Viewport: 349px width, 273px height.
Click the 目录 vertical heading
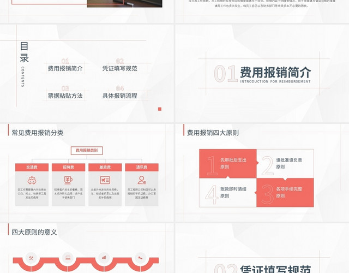(x=24, y=52)
